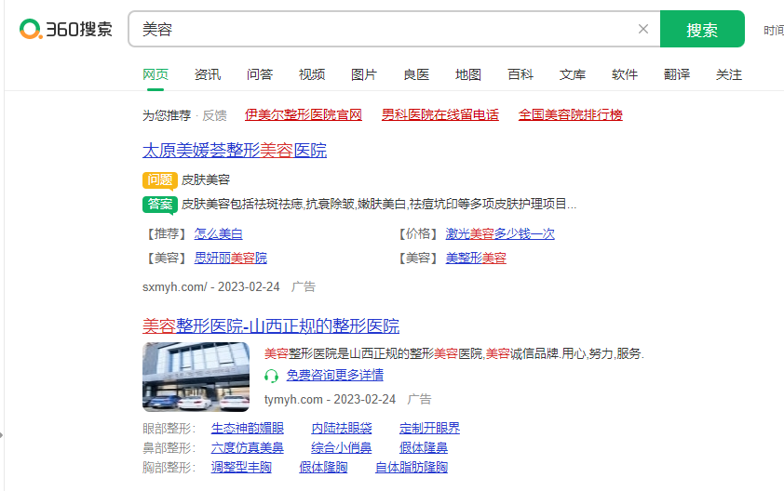Open 自体脂肪隆胸 link
The width and height of the screenshot is (784, 491).
coord(412,467)
